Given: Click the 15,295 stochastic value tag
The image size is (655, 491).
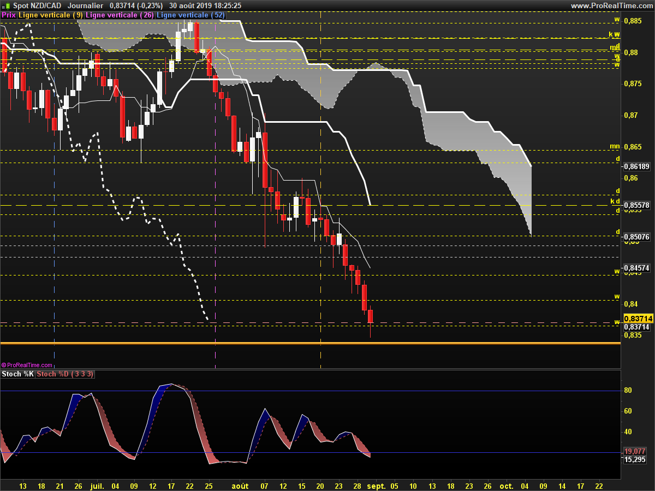Looking at the screenshot, I should point(635,460).
